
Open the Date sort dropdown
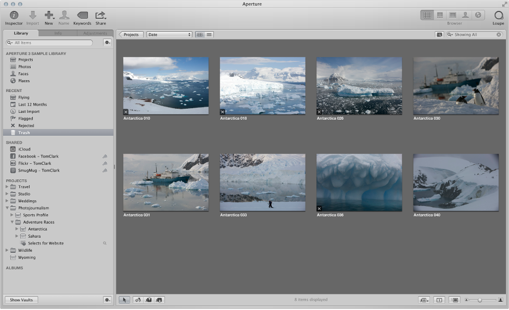click(169, 35)
